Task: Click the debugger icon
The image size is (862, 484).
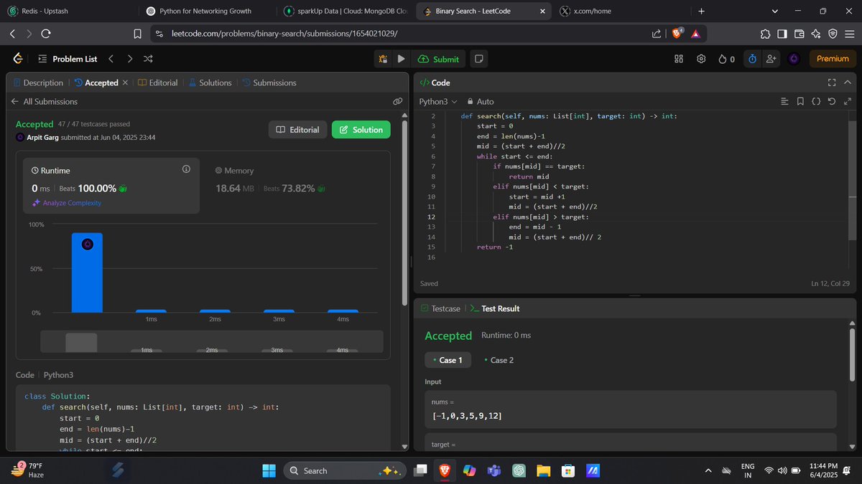Action: coord(384,59)
